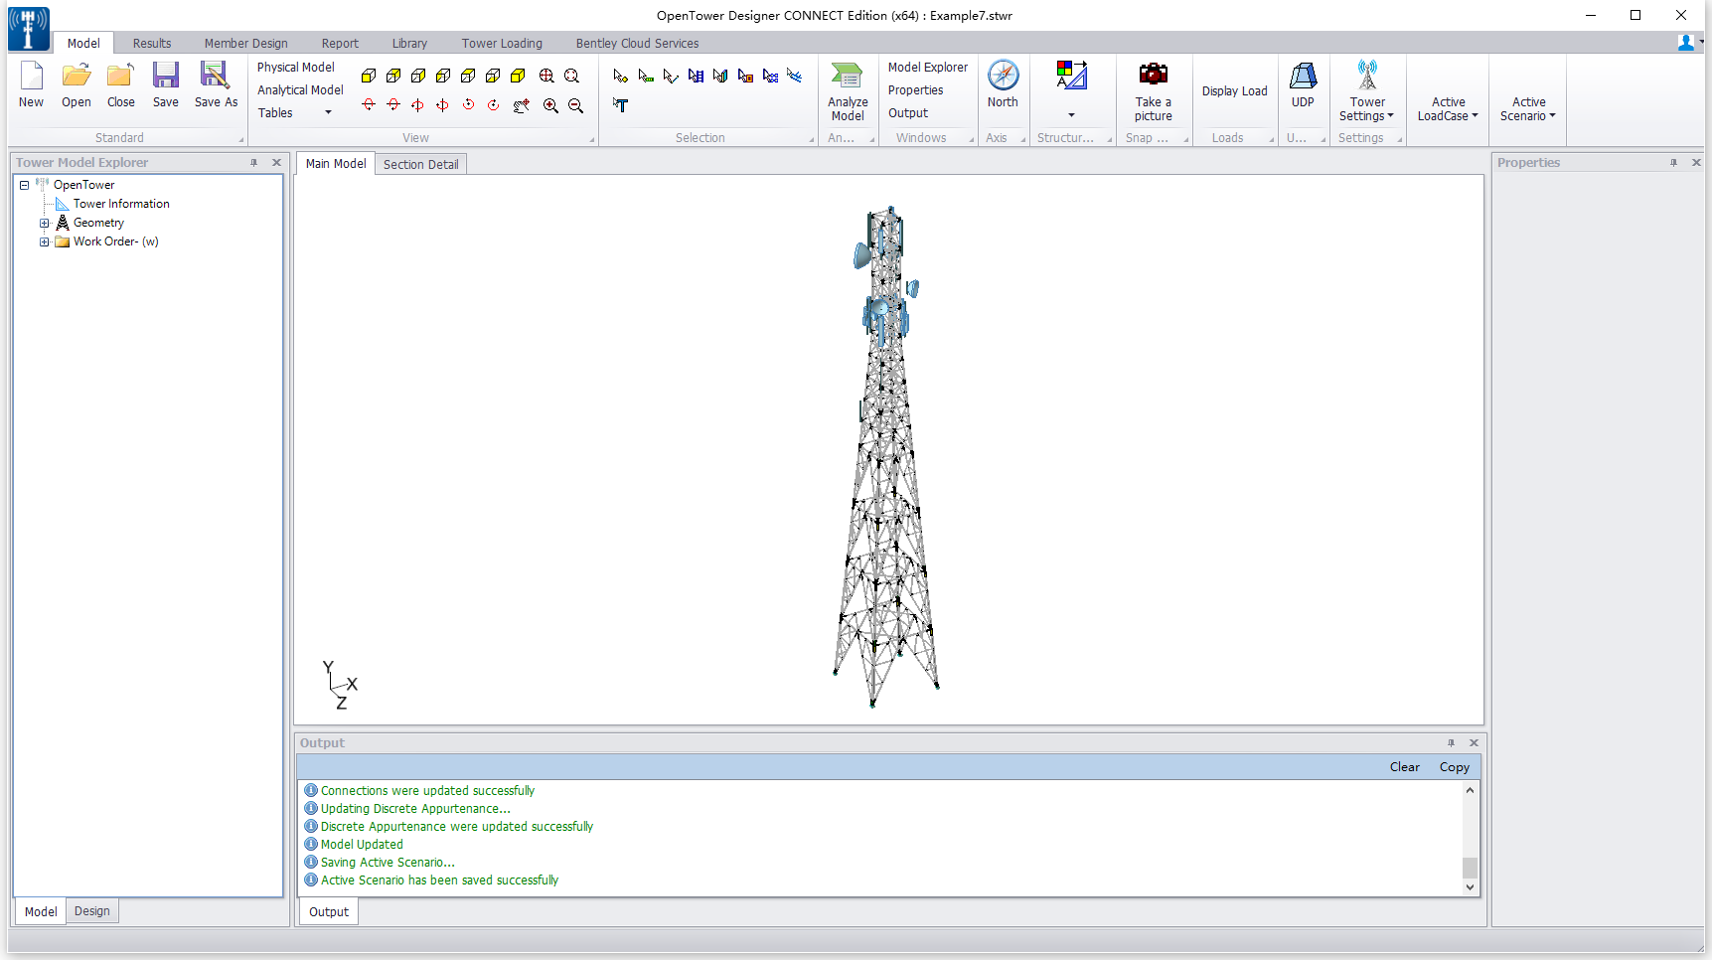Image resolution: width=1712 pixels, height=960 pixels.
Task: Open the Active Scenario dropdown
Action: [x=1528, y=108]
